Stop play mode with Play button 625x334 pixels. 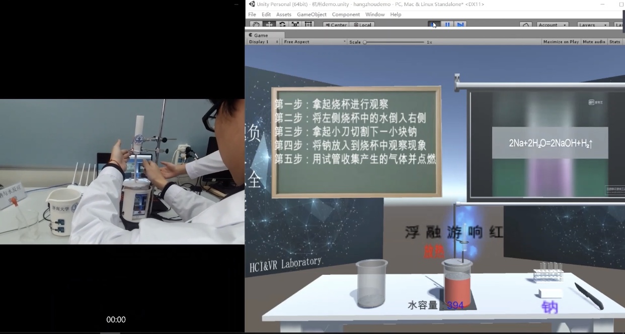pos(434,25)
